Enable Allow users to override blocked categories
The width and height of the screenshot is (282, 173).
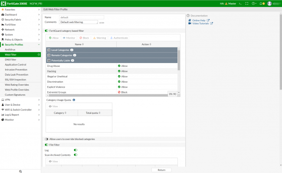(46, 139)
